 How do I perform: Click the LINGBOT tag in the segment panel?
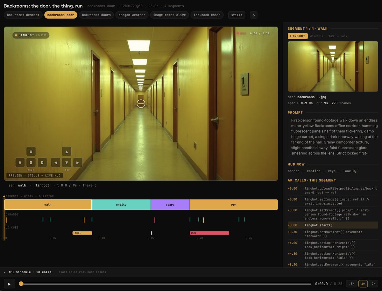pyautogui.click(x=298, y=36)
